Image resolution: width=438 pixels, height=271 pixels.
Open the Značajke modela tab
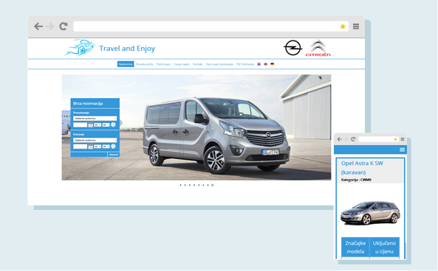tap(355, 247)
